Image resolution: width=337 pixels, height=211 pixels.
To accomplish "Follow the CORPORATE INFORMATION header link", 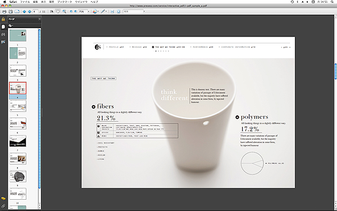I will click(x=237, y=47).
